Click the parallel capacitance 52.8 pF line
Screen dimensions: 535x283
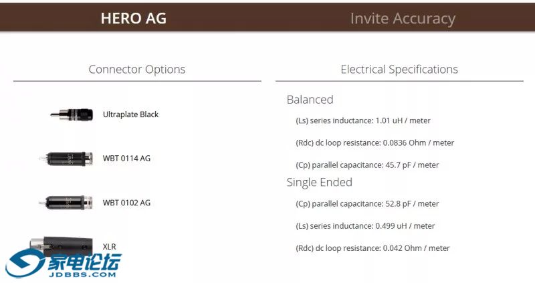(x=367, y=204)
